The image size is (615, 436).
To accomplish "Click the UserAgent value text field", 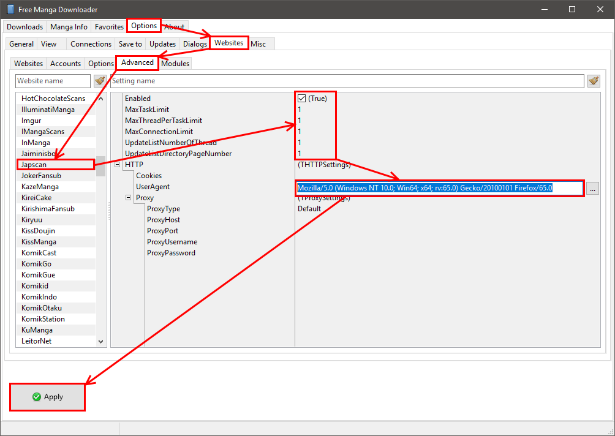I will click(x=440, y=188).
